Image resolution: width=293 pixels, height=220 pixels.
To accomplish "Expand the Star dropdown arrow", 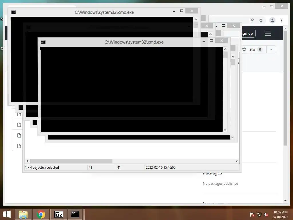I will click(x=271, y=50).
